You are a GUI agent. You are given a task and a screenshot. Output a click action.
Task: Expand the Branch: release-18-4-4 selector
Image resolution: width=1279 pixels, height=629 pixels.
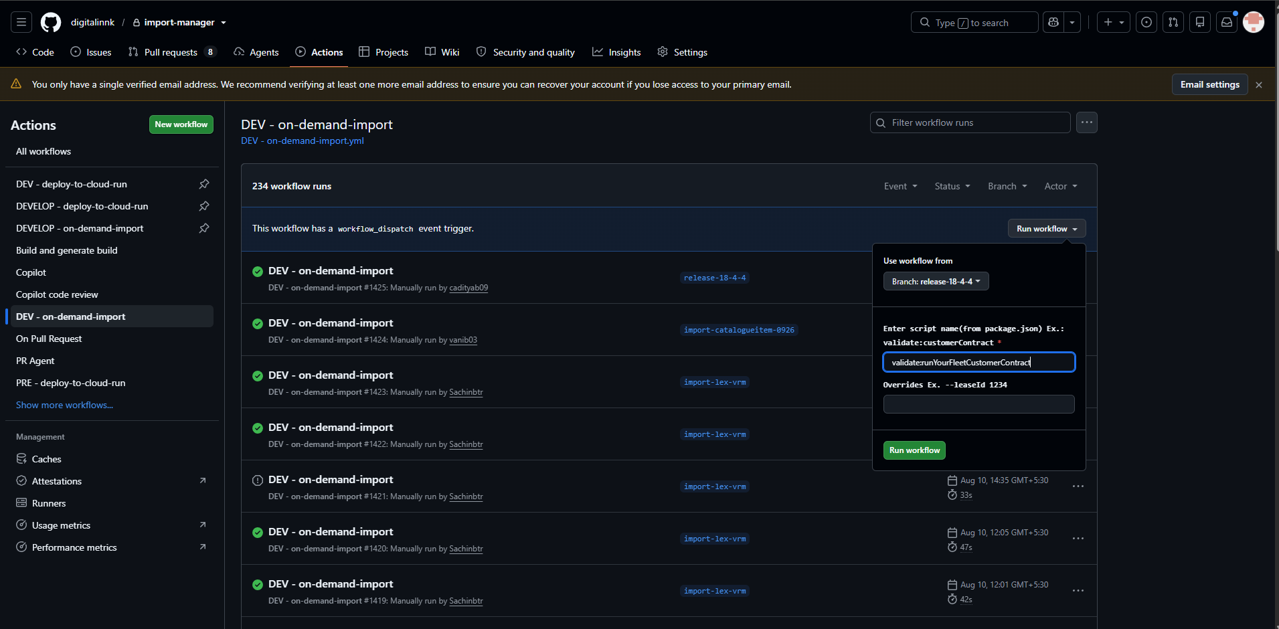[x=936, y=282]
